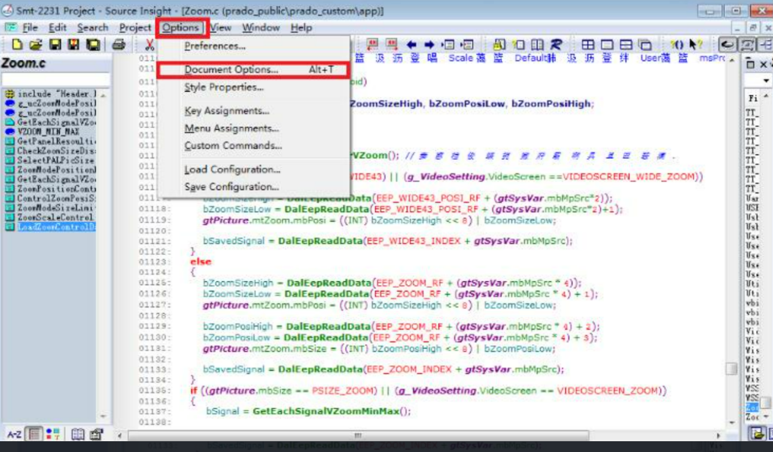This screenshot has height=452, width=773.
Task: Click the Go Forward blue right arrow
Action: [429, 44]
